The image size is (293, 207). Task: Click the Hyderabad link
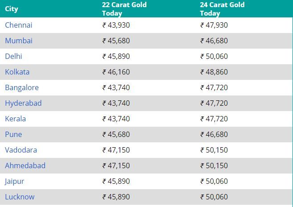(23, 103)
